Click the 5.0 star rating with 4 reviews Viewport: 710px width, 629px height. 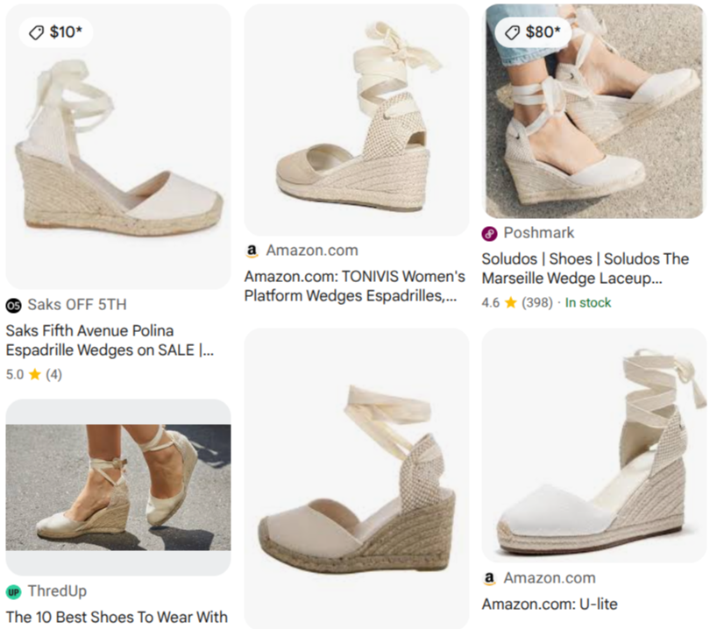(x=34, y=375)
